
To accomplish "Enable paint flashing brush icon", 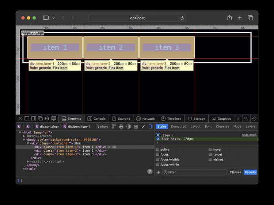I will click(143, 127).
